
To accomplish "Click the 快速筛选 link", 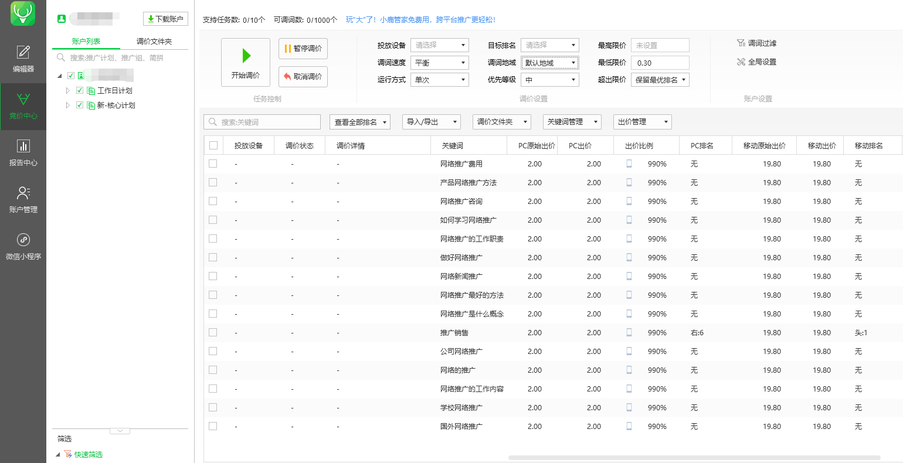I will 89,455.
